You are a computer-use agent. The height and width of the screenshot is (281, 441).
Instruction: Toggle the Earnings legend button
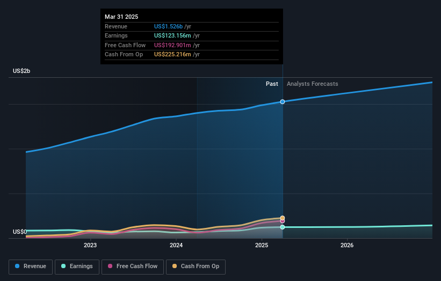(x=77, y=267)
